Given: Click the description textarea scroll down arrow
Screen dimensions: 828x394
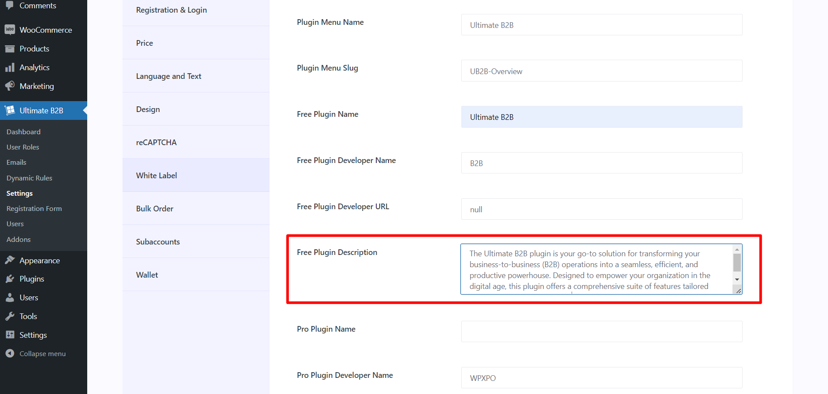Looking at the screenshot, I should (x=737, y=279).
